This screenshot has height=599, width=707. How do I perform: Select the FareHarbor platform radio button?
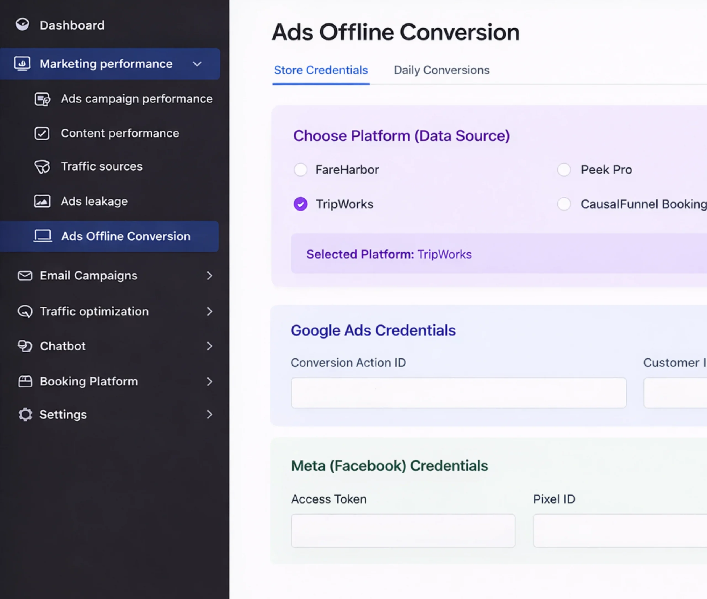coord(300,170)
